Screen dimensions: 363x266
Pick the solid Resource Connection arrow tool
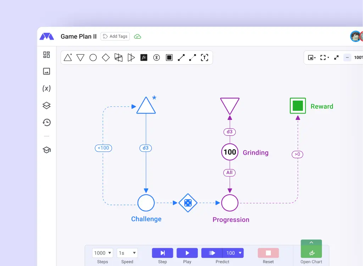pyautogui.click(x=181, y=57)
